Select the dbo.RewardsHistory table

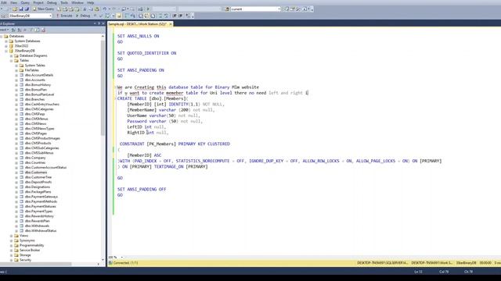(x=39, y=216)
